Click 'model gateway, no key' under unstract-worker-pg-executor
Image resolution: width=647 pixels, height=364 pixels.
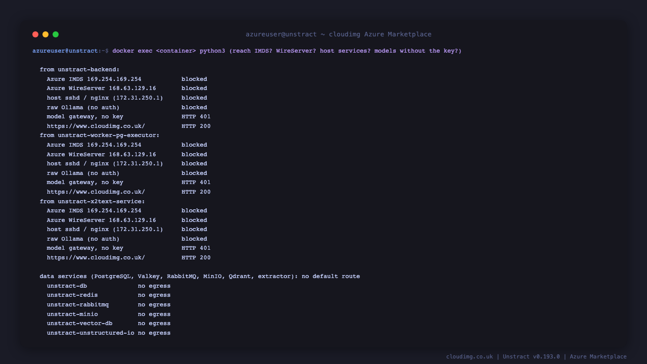85,183
